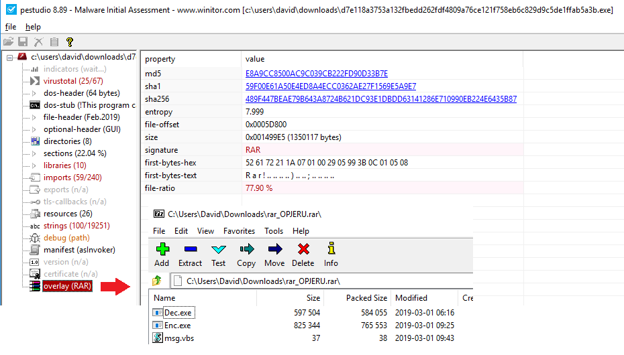Open the Favorites menu in 7-Zip
624x355 pixels.
239,231
